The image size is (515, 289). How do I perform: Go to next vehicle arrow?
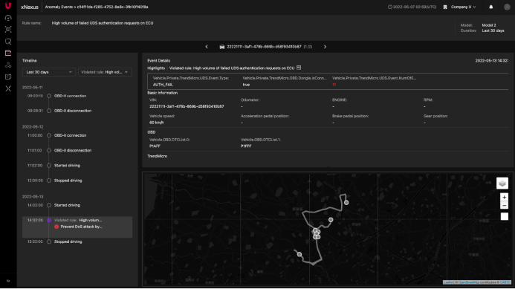325,47
